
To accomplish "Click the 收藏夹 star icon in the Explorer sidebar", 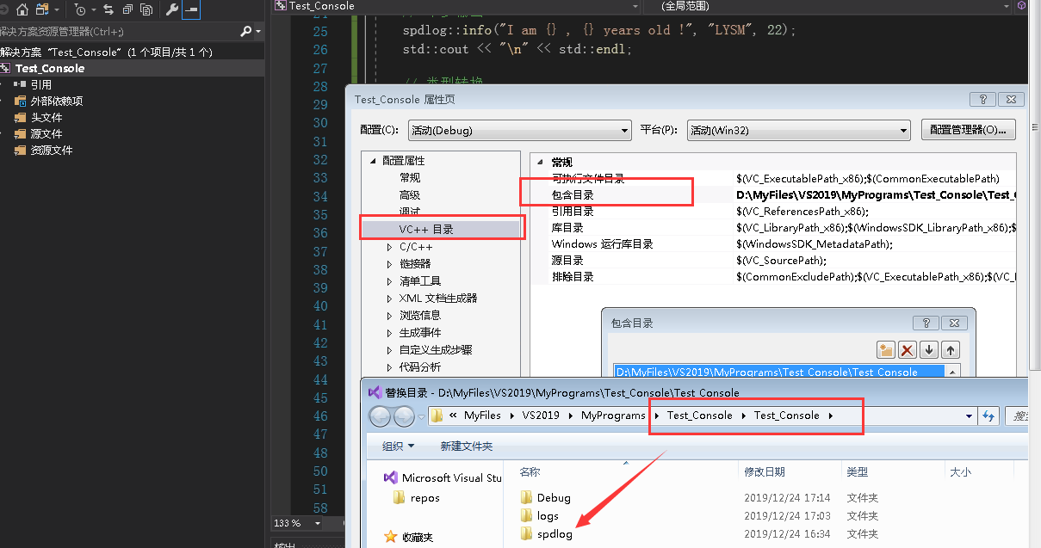I will tap(389, 538).
